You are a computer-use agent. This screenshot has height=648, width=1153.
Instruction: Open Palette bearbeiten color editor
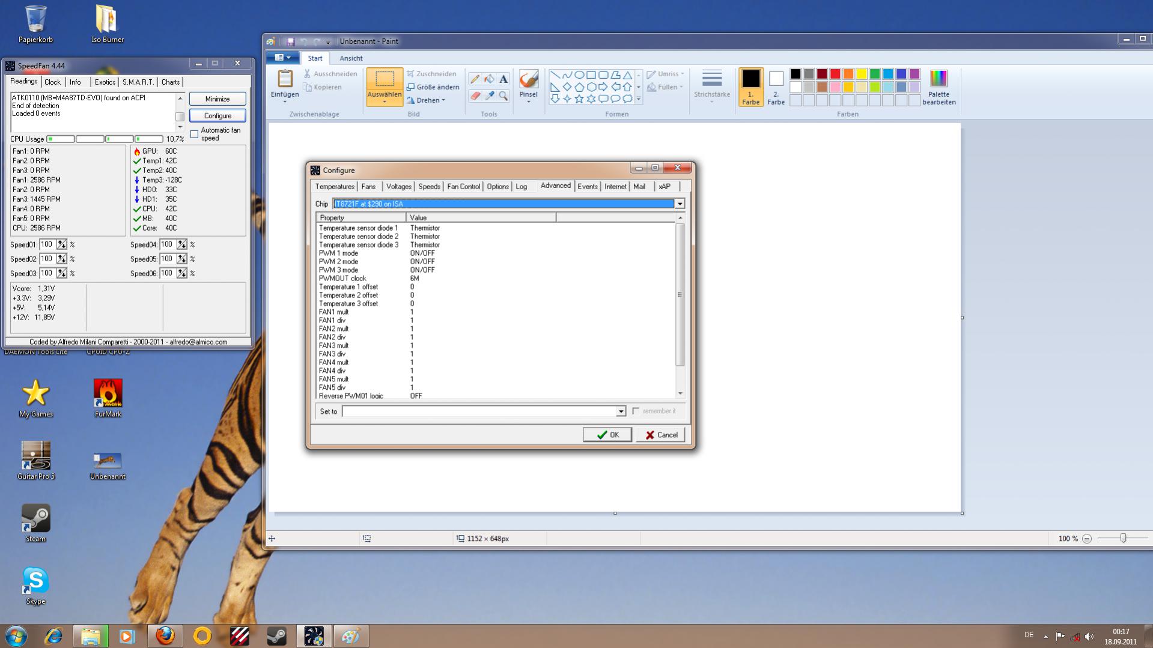pos(939,87)
